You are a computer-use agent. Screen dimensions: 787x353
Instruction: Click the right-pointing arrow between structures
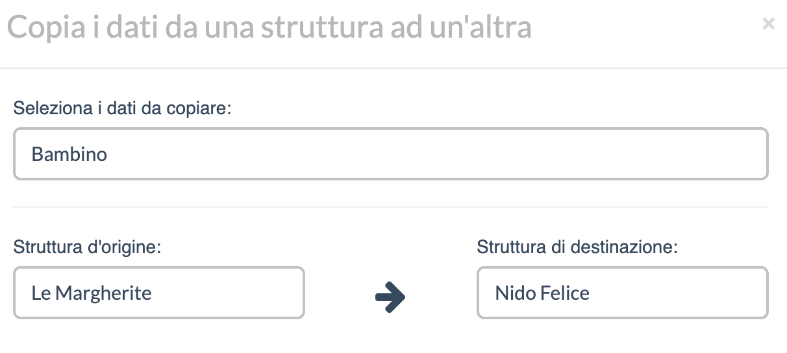point(390,297)
